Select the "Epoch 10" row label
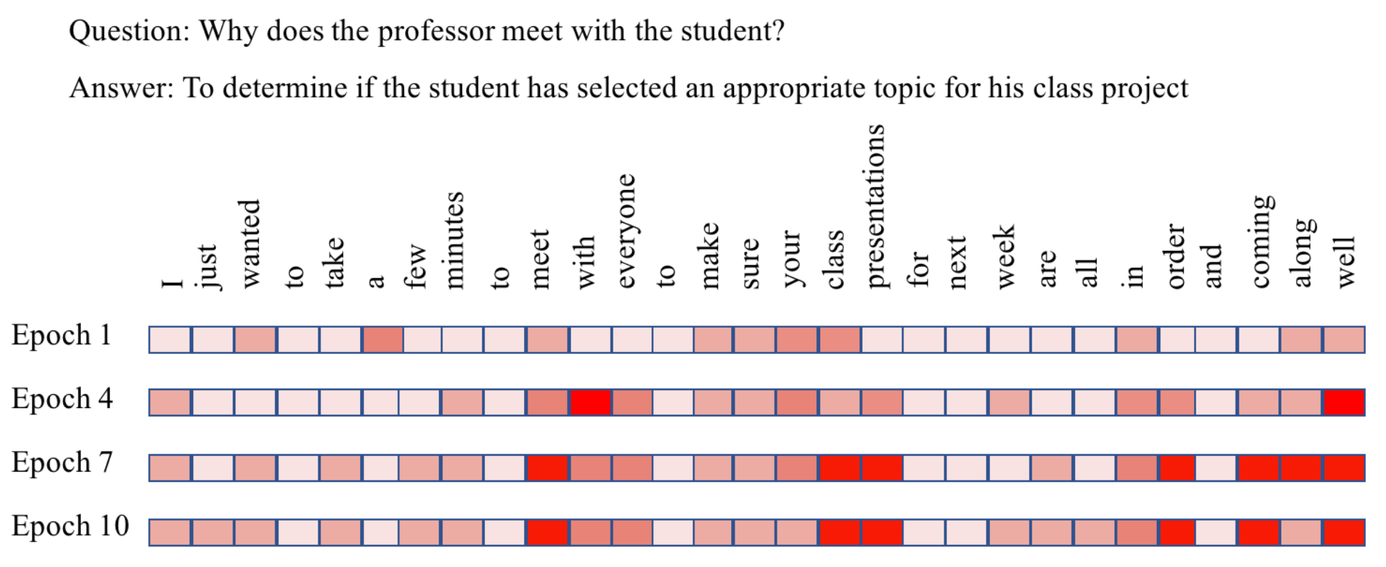The image size is (1386, 567). tap(70, 526)
